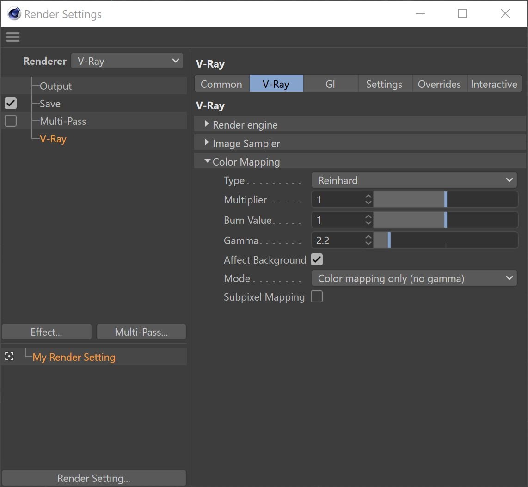Disable the Save checkbox

(11, 104)
